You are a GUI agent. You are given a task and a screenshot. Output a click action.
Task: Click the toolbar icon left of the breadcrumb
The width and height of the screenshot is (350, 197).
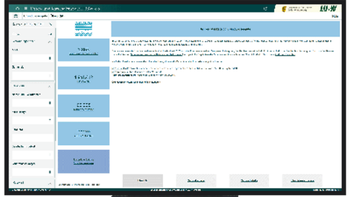[16, 16]
